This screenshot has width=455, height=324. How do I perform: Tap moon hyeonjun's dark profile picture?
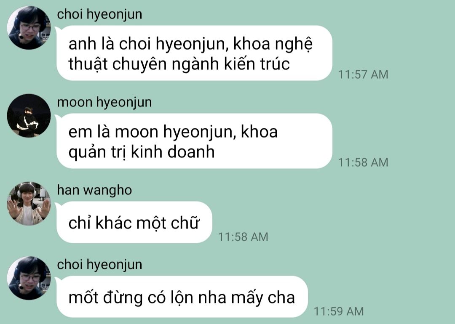click(29, 116)
